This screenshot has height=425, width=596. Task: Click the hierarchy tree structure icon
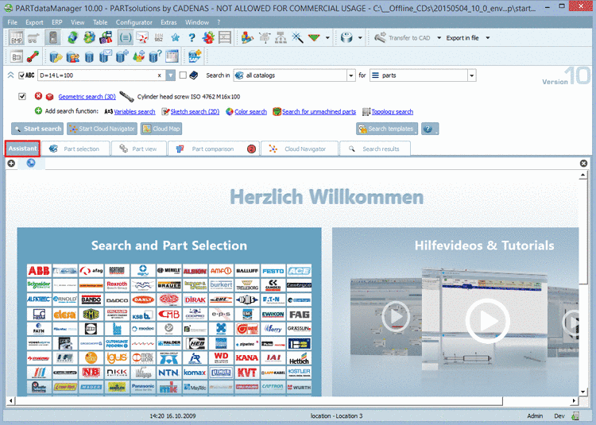coord(281,37)
